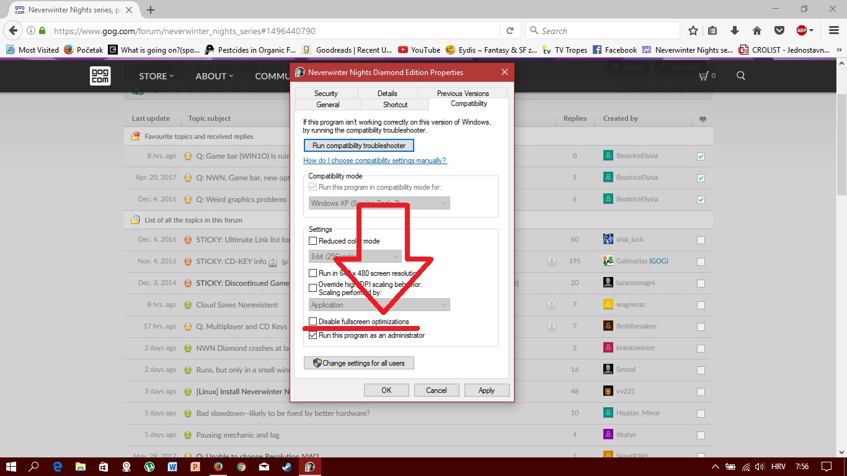Viewport: 847px width, 476px height.
Task: Reload the page with the refresh icon
Action: click(x=510, y=30)
